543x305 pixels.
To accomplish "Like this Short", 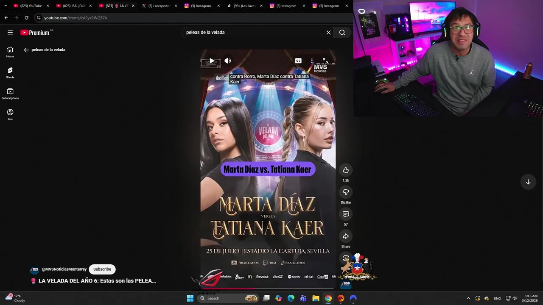I will (x=346, y=170).
